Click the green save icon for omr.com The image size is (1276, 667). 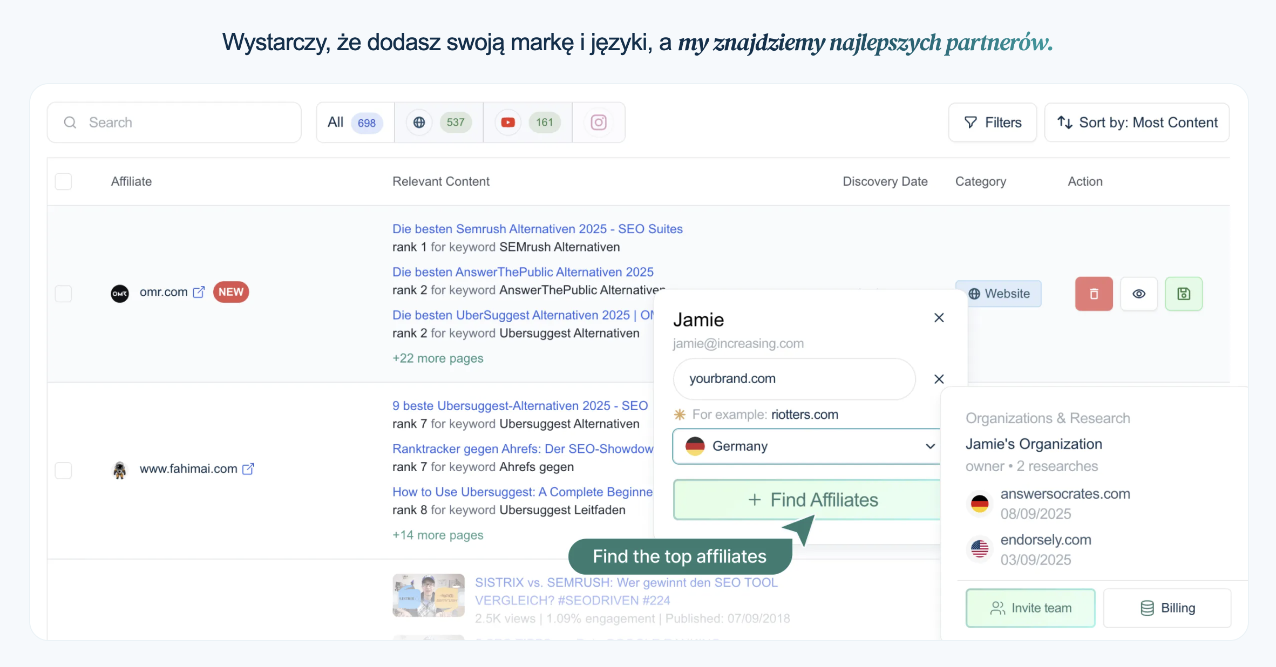[1183, 294]
